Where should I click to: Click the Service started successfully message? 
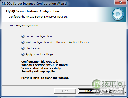(x=41, y=68)
